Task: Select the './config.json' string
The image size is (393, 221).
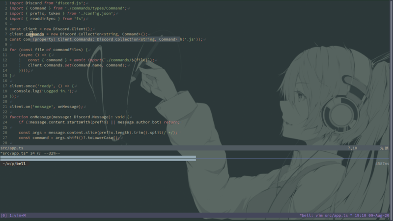Action: point(96,14)
